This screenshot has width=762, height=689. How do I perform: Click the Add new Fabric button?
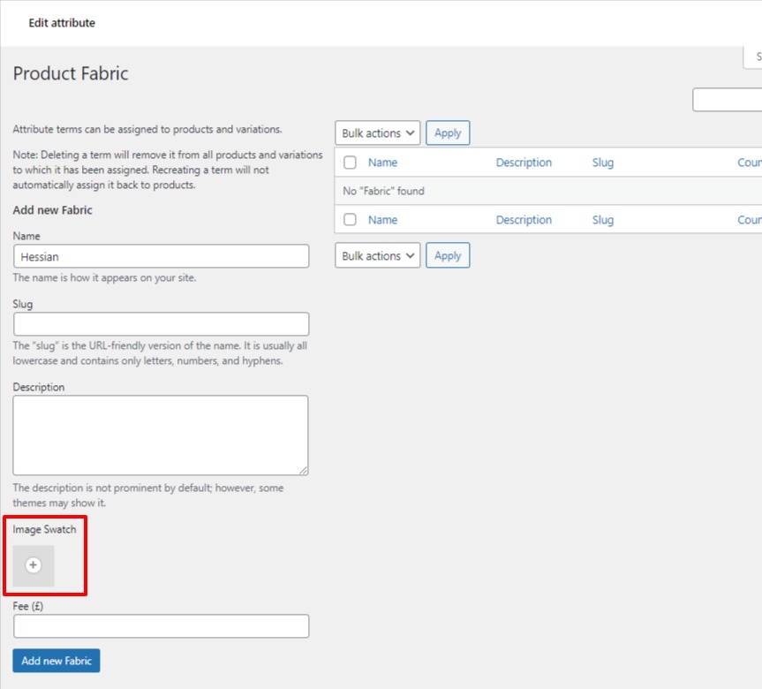pyautogui.click(x=56, y=660)
